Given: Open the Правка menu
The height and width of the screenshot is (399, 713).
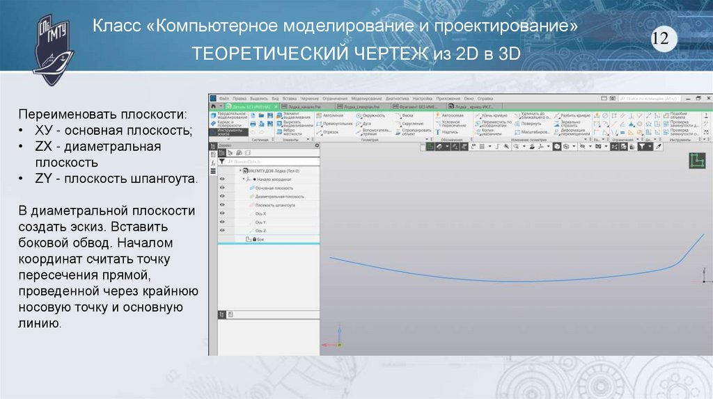Looking at the screenshot, I should tap(240, 99).
